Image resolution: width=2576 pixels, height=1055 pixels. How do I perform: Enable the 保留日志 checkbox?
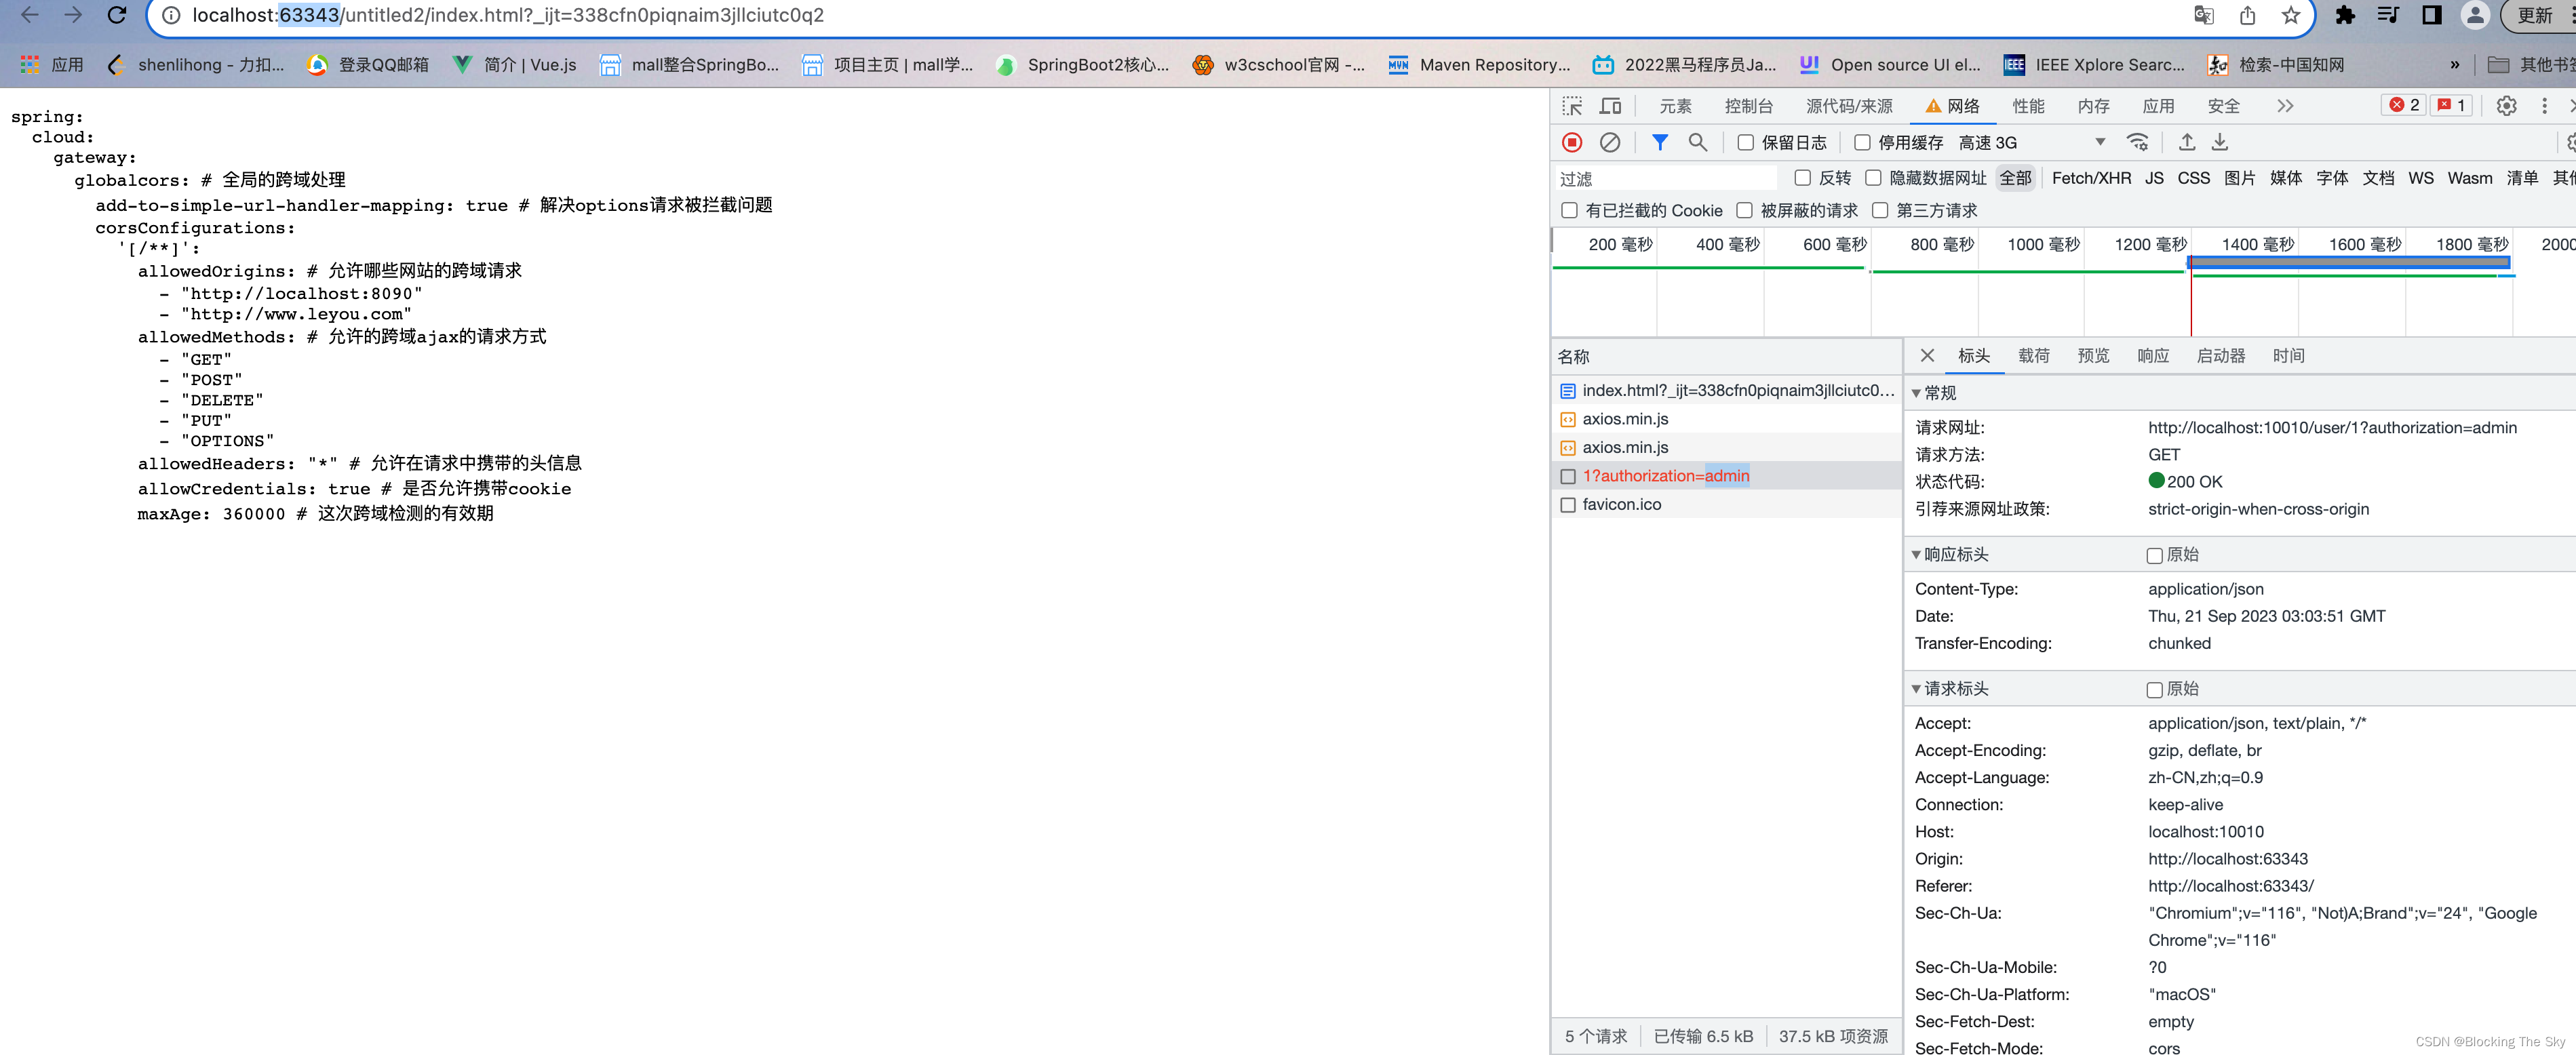(1746, 143)
